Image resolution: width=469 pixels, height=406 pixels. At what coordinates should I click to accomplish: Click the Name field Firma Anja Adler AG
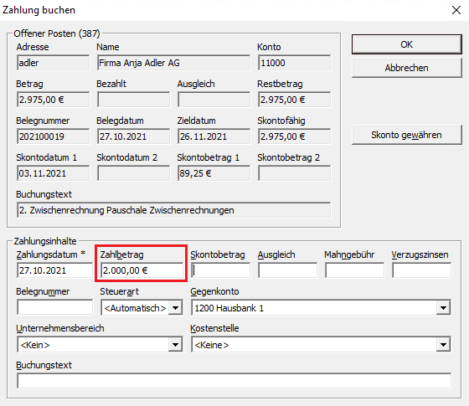click(x=173, y=63)
